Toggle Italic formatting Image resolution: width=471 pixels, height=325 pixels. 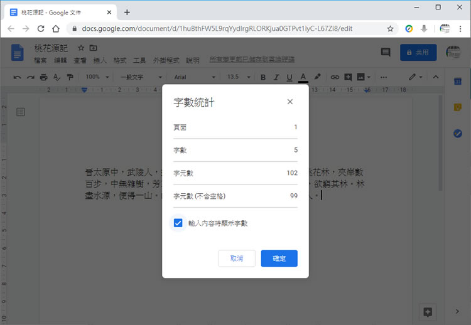tap(276, 77)
